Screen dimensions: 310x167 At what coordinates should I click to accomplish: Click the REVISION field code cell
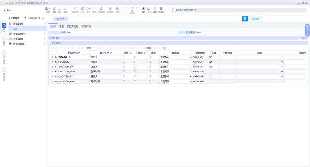(x=73, y=62)
